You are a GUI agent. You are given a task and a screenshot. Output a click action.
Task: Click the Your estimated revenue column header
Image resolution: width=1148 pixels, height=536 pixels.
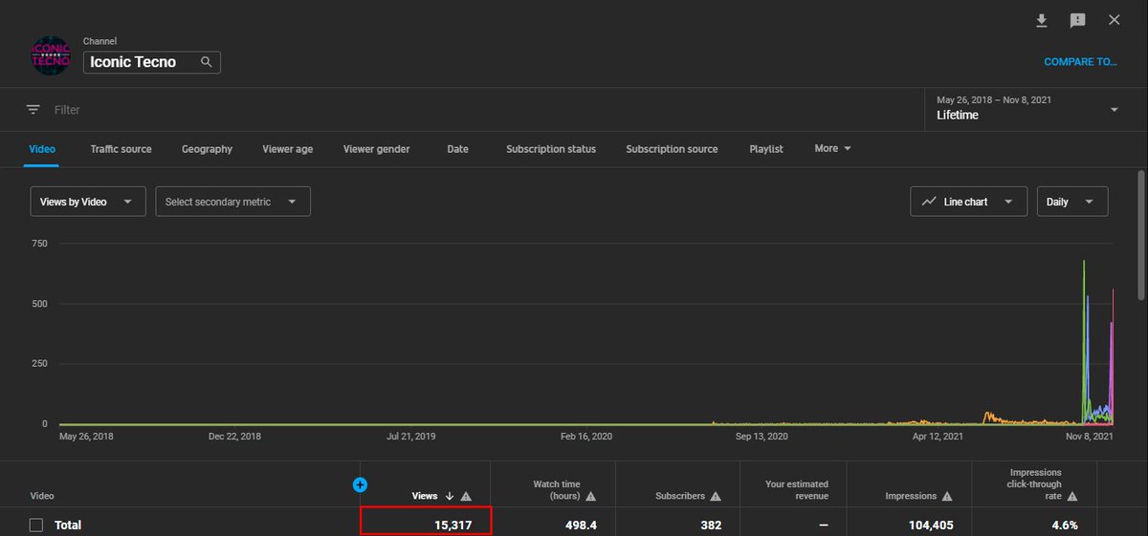797,490
